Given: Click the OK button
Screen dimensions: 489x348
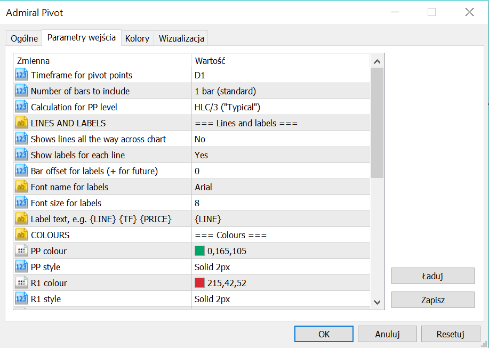Looking at the screenshot, I should [x=324, y=334].
